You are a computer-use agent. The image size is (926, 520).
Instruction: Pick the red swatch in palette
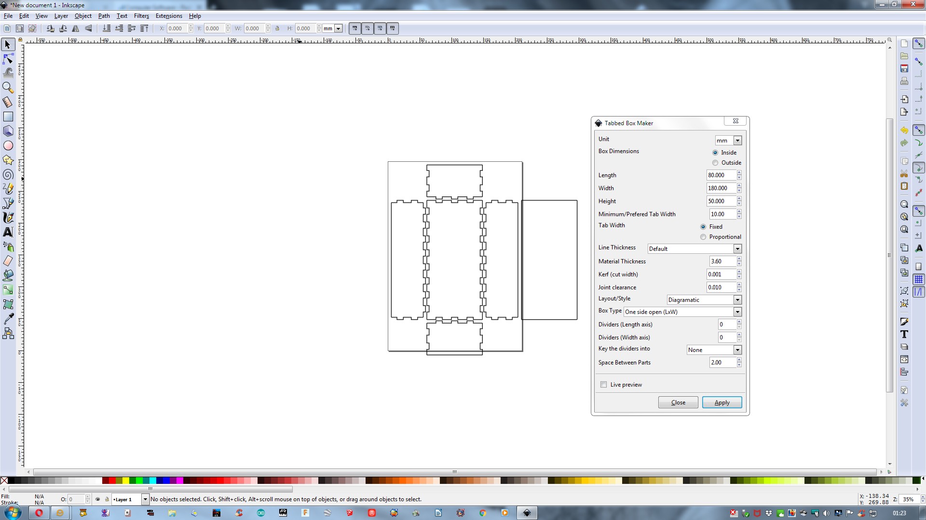click(x=112, y=481)
